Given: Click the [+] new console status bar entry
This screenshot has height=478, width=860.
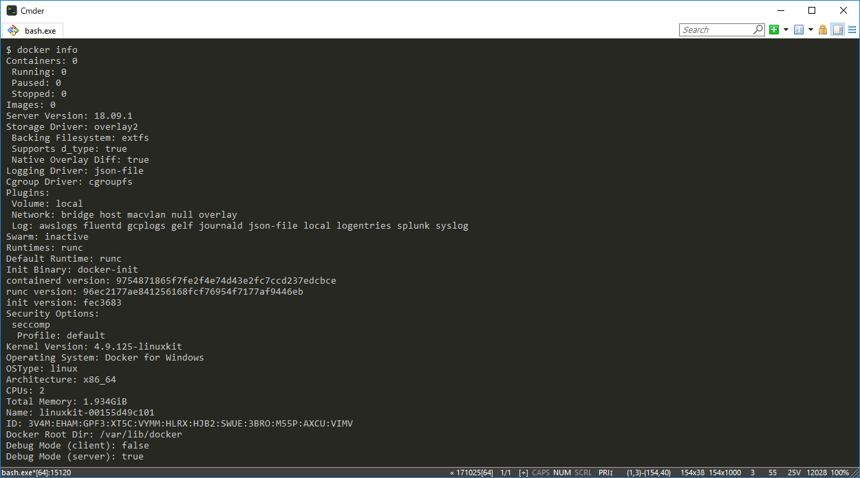Looking at the screenshot, I should coord(524,473).
